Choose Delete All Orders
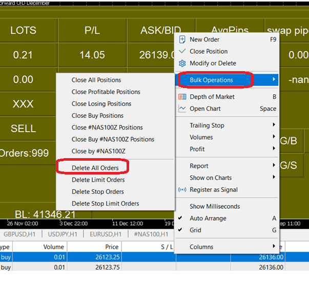Viewport: 309px width, 283px height. click(x=115, y=168)
